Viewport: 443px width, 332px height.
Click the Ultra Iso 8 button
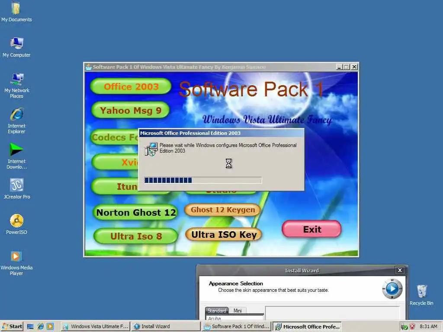135,236
